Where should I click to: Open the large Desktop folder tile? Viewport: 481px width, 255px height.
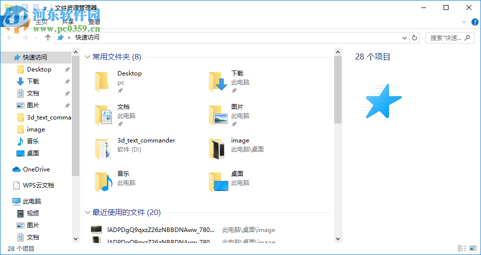[118, 81]
